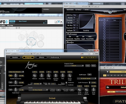The image size is (126, 104).
Task: Toggle Soft Pedal Samples Off button
Action: pos(72,90)
